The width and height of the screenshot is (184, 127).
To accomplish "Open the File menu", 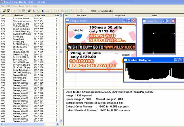I will point(2,6).
